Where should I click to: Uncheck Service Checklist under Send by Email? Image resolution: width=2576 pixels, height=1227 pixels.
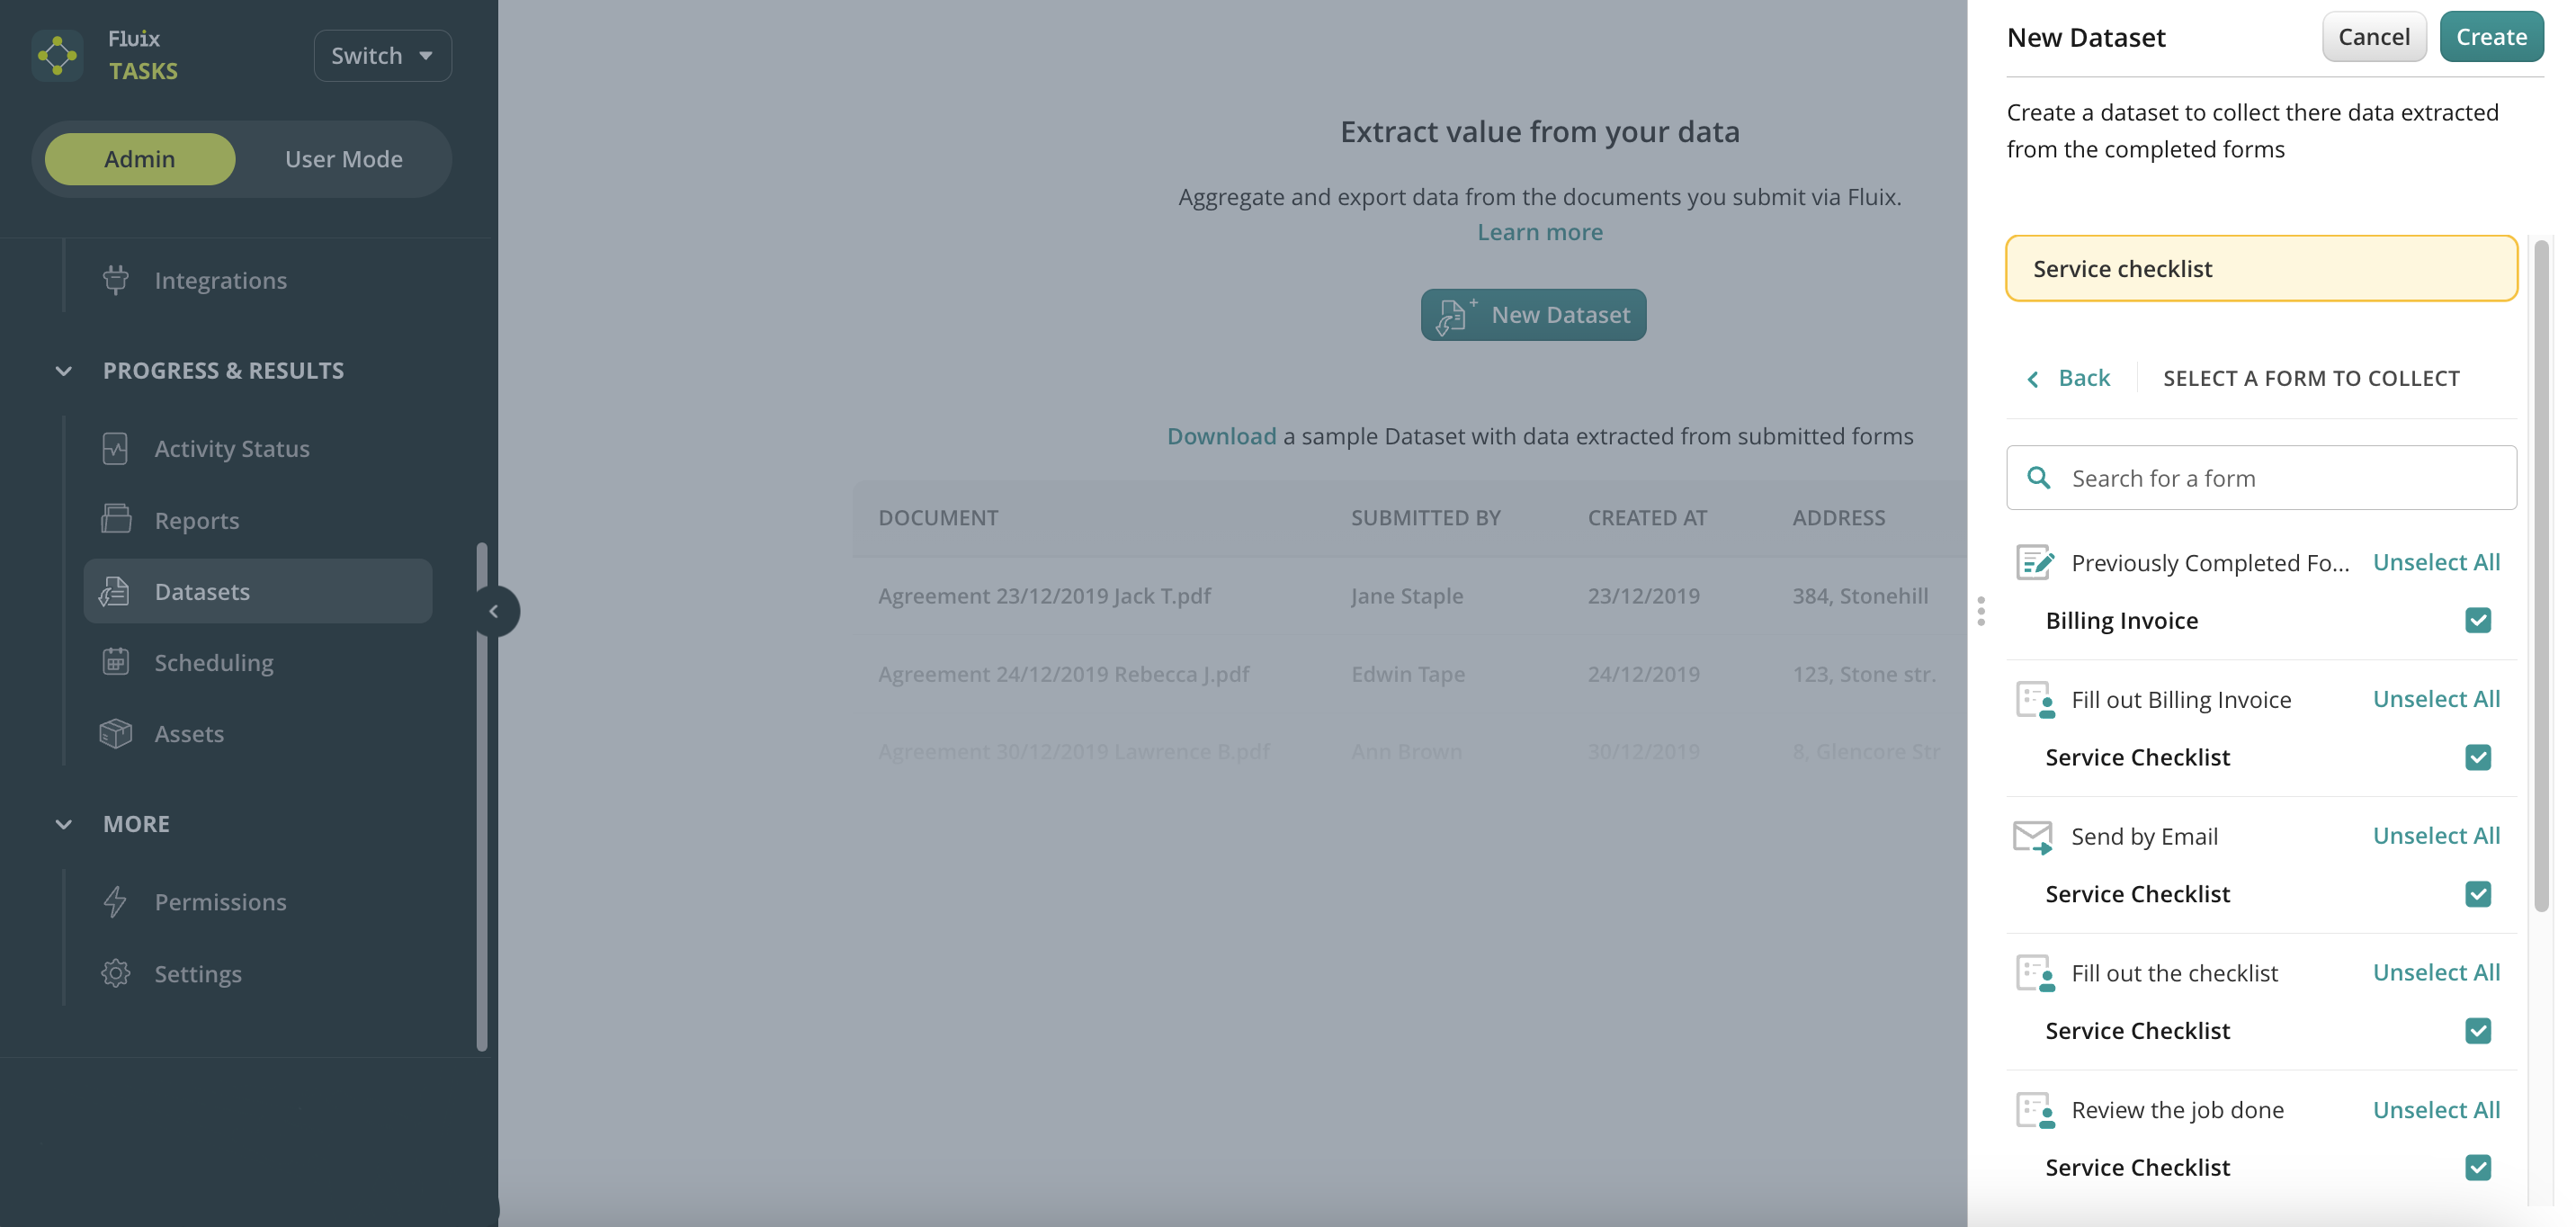tap(2477, 894)
